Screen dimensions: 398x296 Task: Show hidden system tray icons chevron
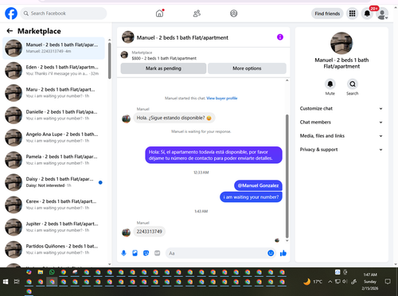330,282
